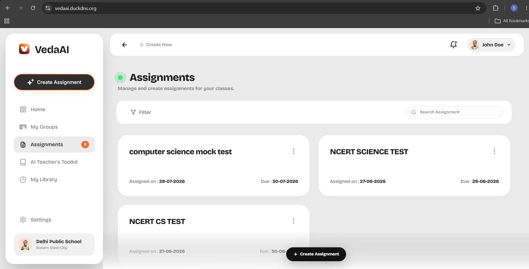
Task: Click due date 30-07-2026
Action: pyautogui.click(x=285, y=181)
